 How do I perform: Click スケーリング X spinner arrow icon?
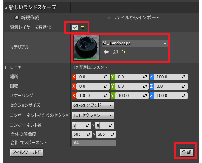pos(106,96)
